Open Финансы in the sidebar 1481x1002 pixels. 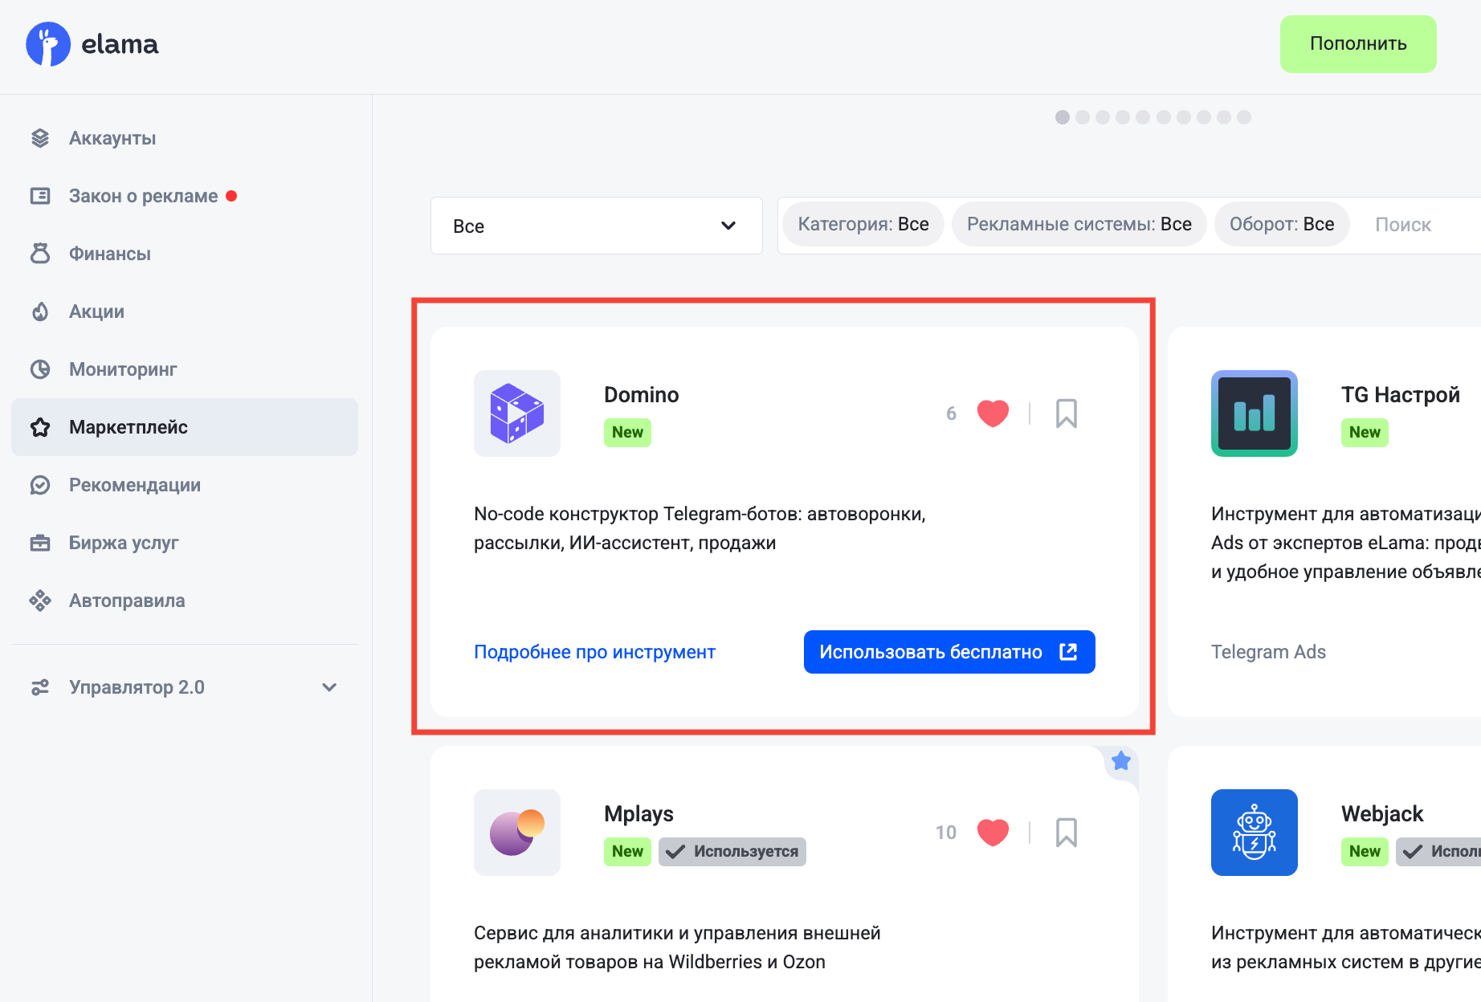[x=110, y=254]
